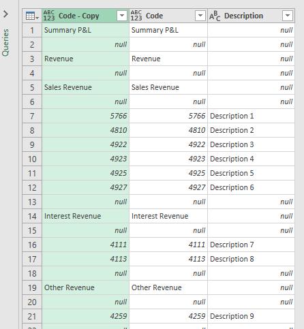
Task: Click the Description 9 cell
Action: [251, 316]
